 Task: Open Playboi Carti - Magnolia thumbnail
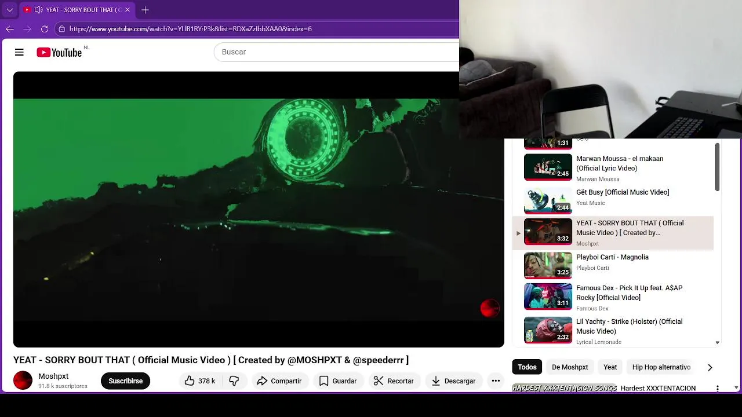pyautogui.click(x=548, y=265)
